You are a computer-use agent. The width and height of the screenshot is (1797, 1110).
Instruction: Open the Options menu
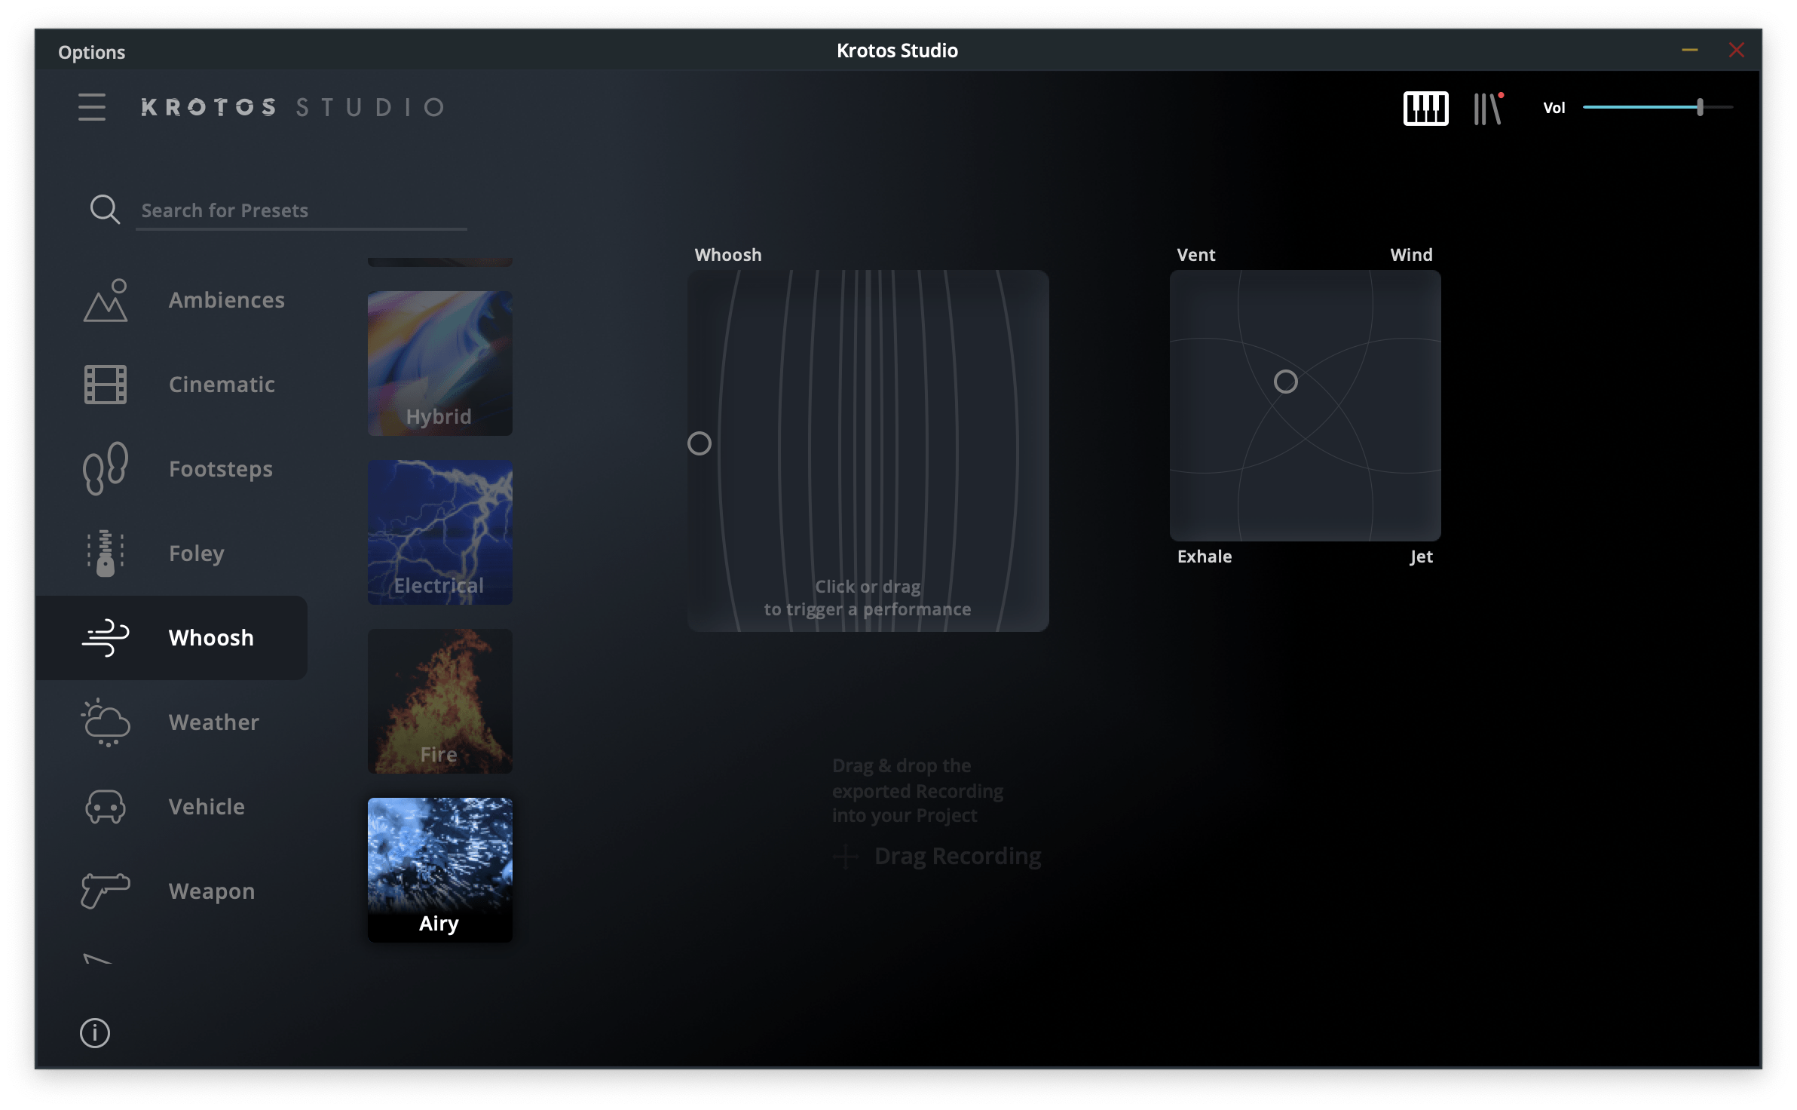pos(92,52)
